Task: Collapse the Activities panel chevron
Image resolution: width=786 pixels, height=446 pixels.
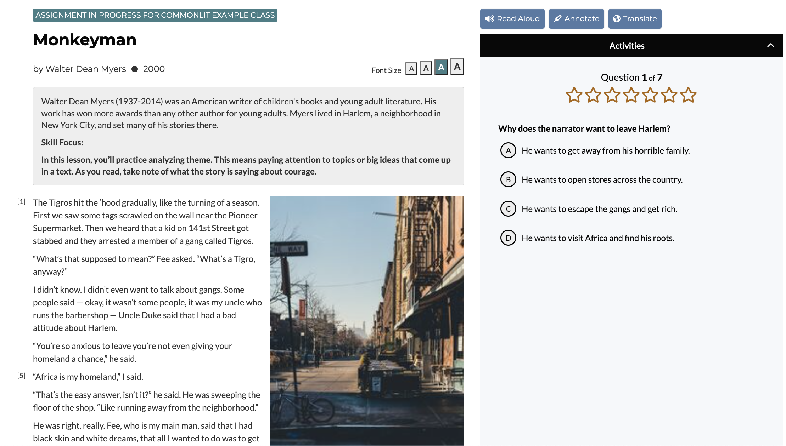Action: point(770,46)
